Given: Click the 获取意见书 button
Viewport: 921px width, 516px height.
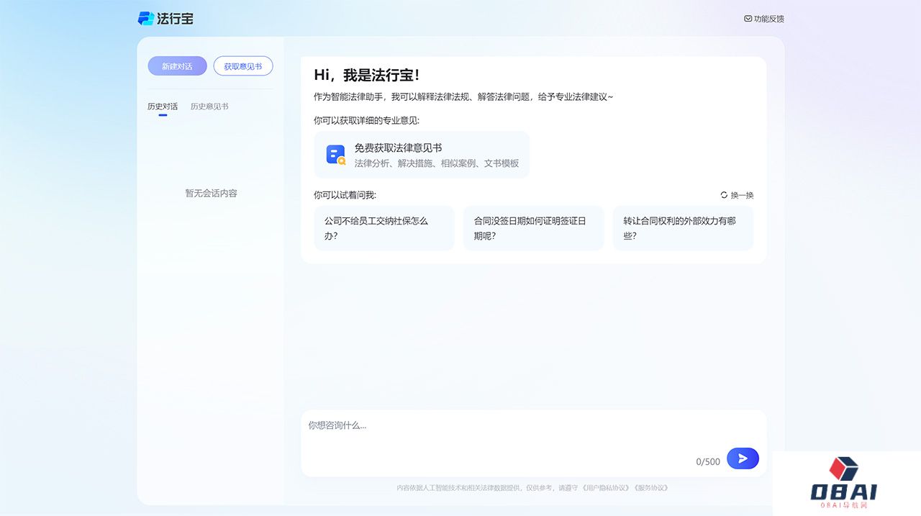Looking at the screenshot, I should coord(243,66).
